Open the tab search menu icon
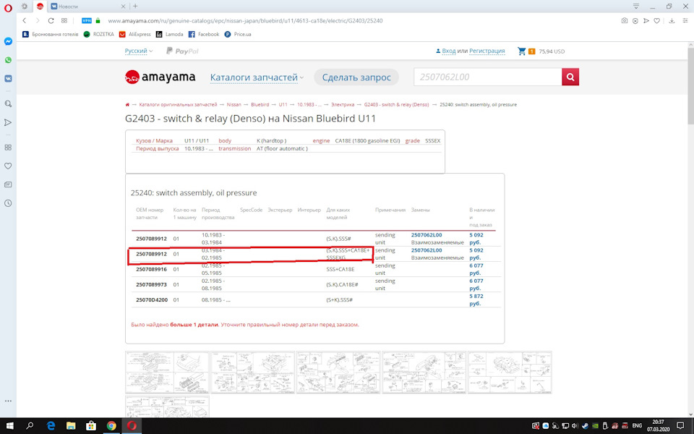Image resolution: width=694 pixels, height=434 pixels. 636,7
